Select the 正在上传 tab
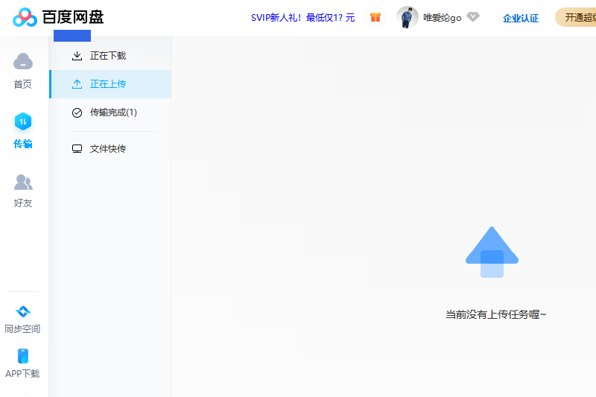The height and width of the screenshot is (397, 596). tap(108, 84)
